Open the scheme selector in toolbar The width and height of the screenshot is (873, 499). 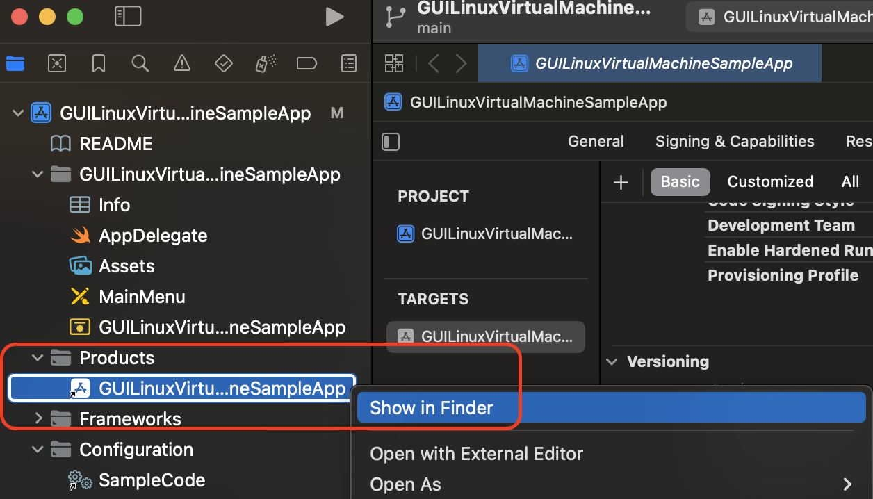point(780,17)
